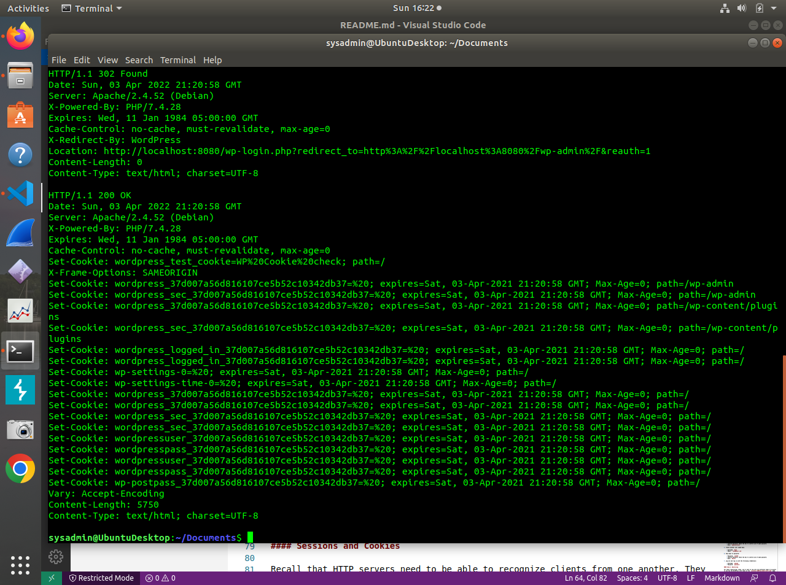Click the terminal window scrollbar
Viewport: 786px width, 585px height.
tap(784, 449)
